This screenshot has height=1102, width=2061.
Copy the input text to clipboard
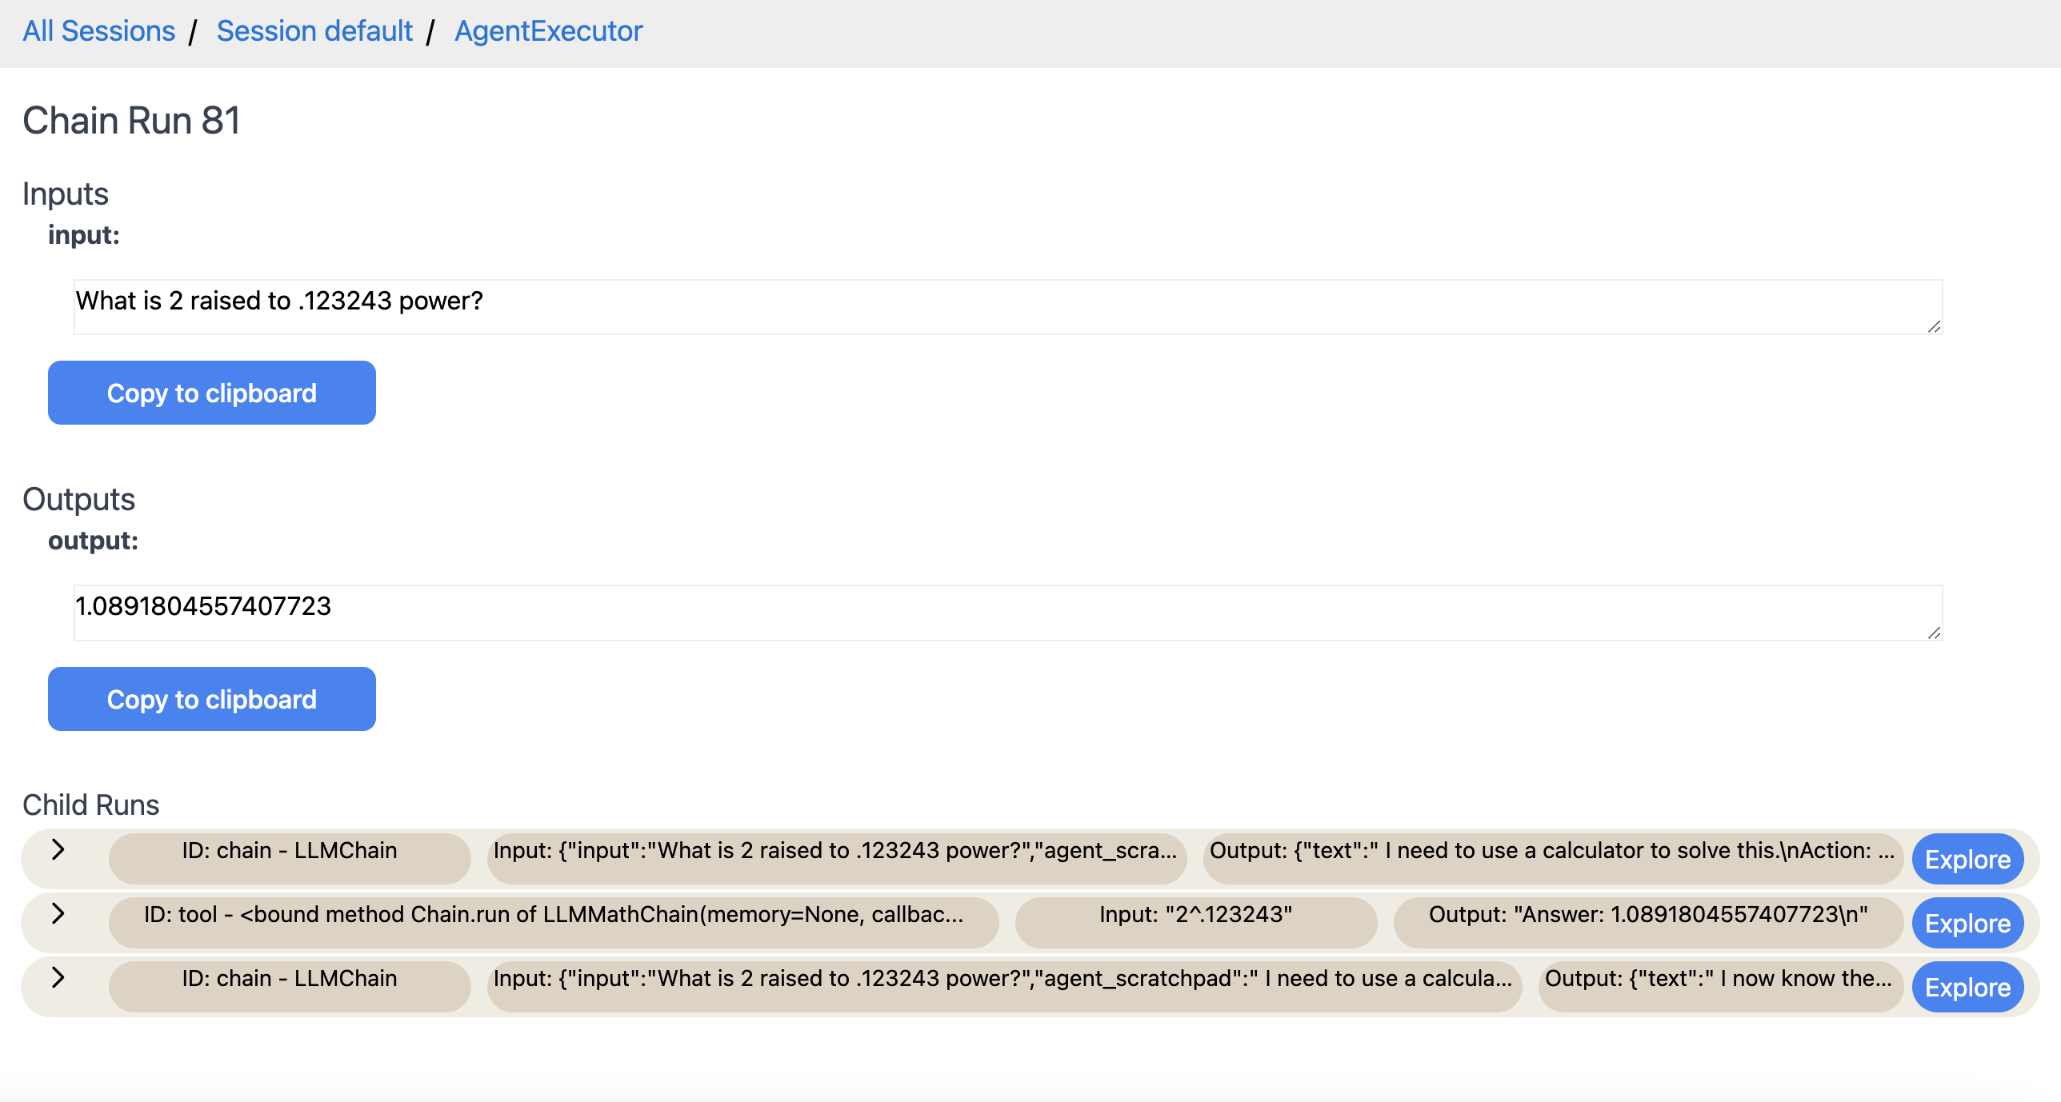pos(211,393)
